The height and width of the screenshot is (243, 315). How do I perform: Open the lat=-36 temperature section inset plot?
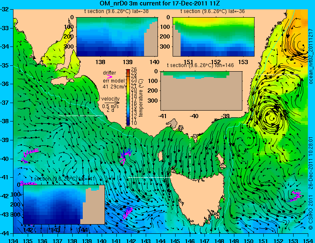213,37
